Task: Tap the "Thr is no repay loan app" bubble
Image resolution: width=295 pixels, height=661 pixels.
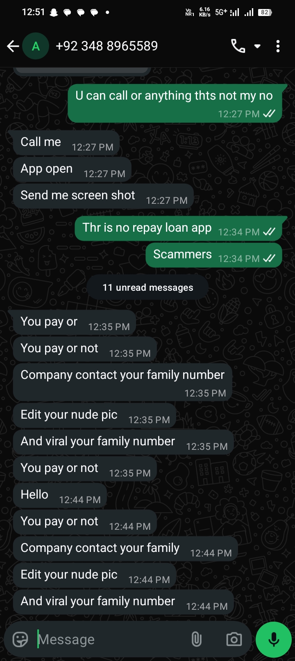Action: pyautogui.click(x=178, y=228)
